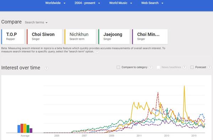Image resolution: width=213 pixels, height=140 pixels.
Task: Click the Worldwide dropdown arrow icon
Action: tap(64, 3)
